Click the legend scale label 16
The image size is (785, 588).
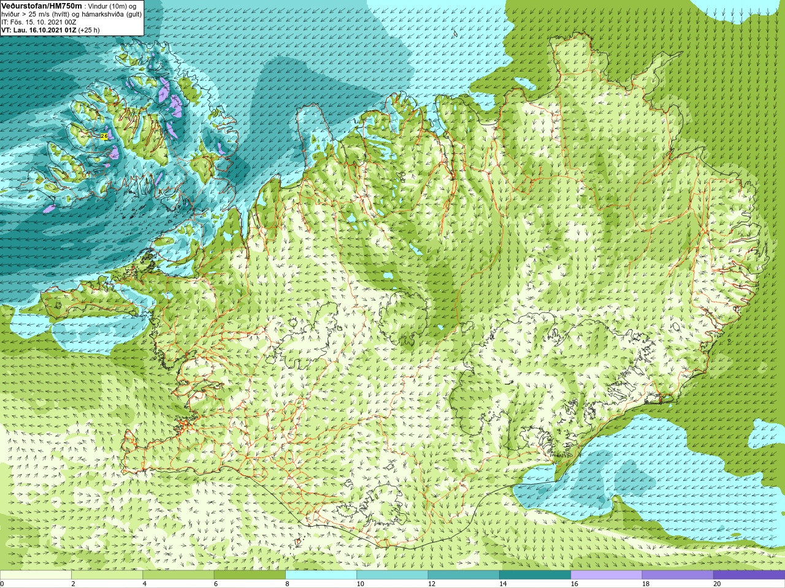tap(575, 584)
